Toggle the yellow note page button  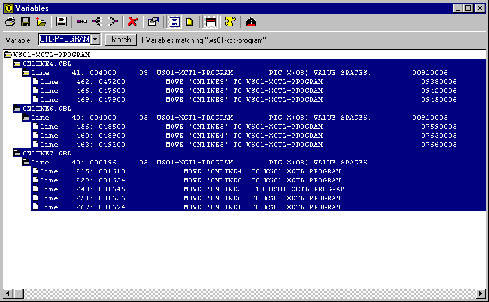tap(189, 21)
